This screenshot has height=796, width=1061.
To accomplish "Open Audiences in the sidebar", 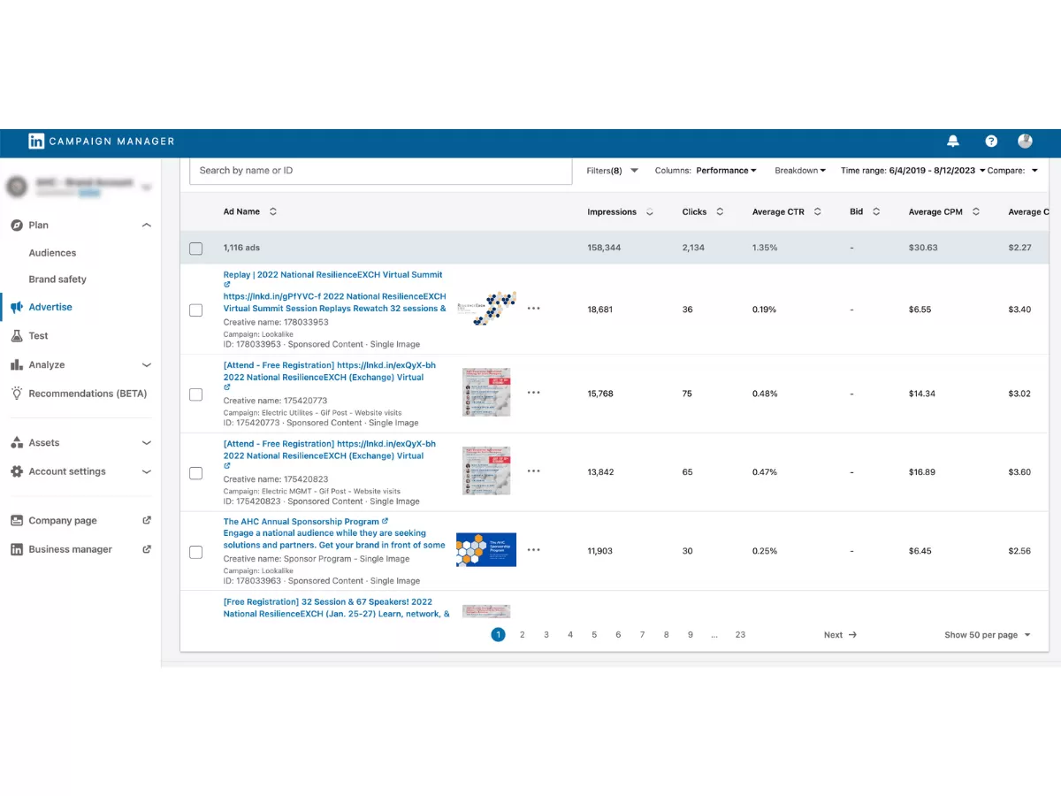I will pos(52,253).
